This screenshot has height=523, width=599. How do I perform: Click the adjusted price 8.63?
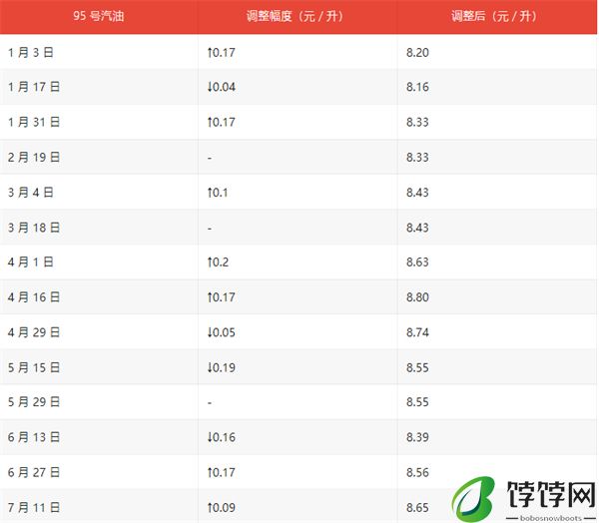coord(417,262)
